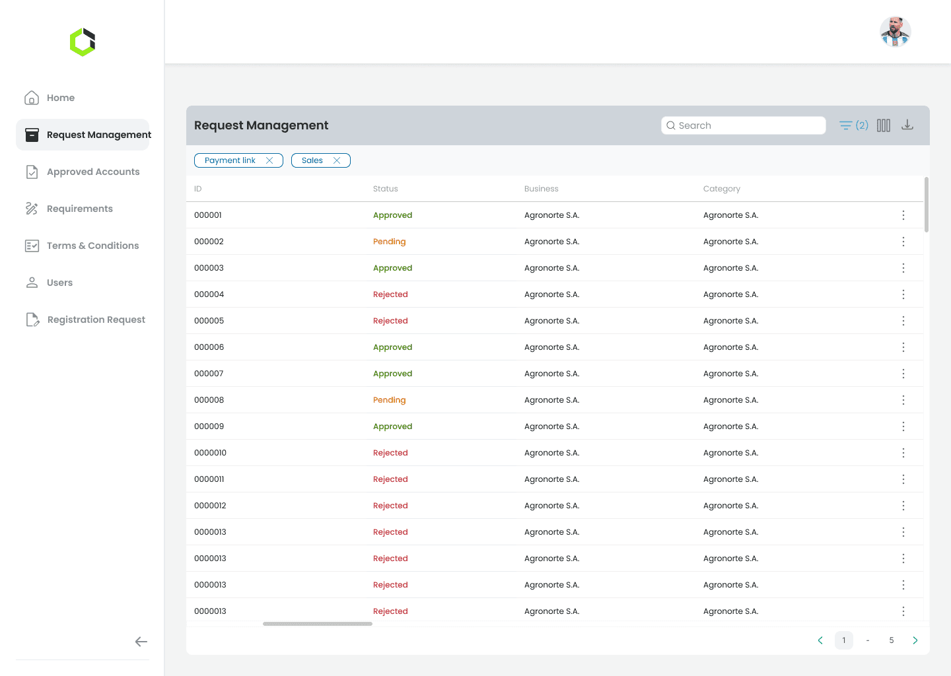Click the Request Management table title
Viewport: 951px width, 676px height.
point(262,125)
